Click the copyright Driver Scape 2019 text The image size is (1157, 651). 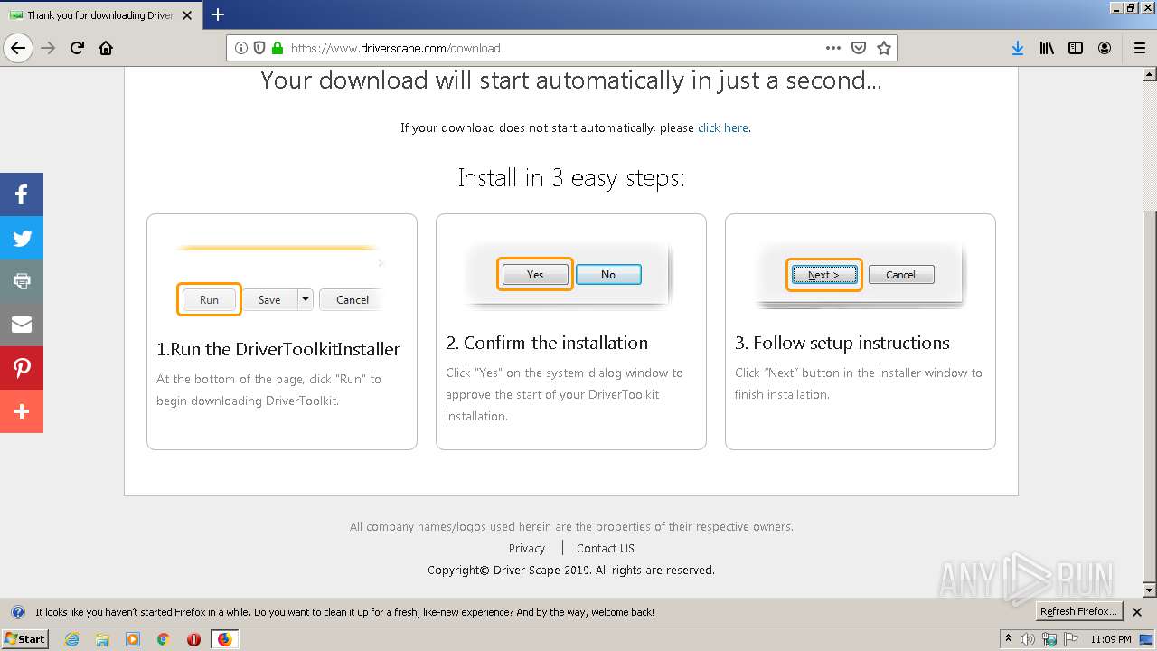[x=571, y=570]
